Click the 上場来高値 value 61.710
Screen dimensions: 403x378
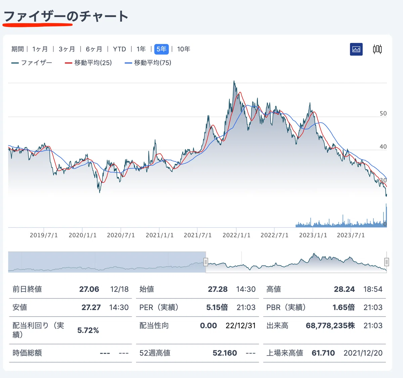click(323, 353)
